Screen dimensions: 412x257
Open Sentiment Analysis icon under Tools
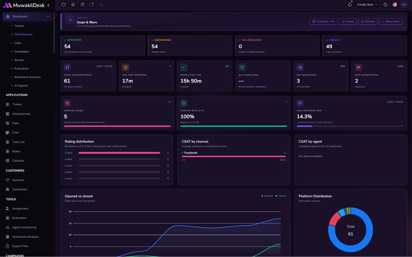point(8,237)
